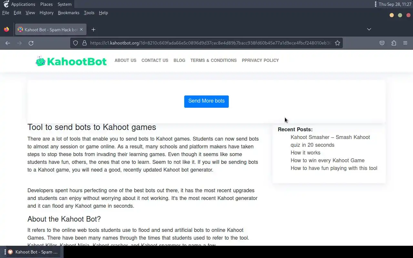This screenshot has width=413, height=258.
Task: Click the clock showing Thu Sep 28
Action: pyautogui.click(x=395, y=4)
